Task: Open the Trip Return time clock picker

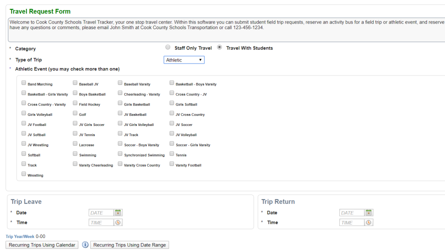Action: (369, 223)
